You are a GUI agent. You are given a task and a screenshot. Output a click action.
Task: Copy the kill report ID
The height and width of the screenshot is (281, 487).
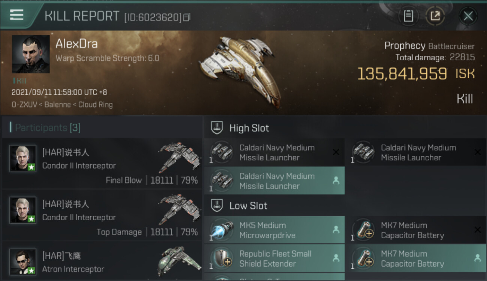click(x=187, y=17)
